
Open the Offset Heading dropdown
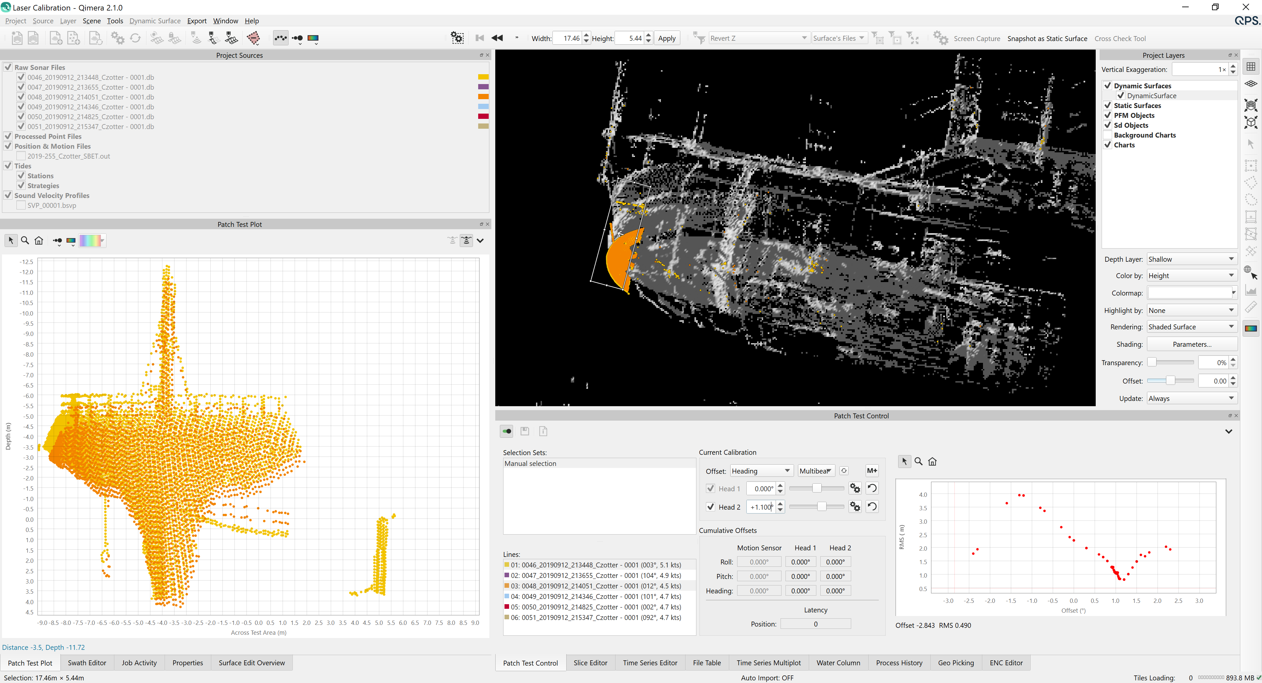click(761, 471)
